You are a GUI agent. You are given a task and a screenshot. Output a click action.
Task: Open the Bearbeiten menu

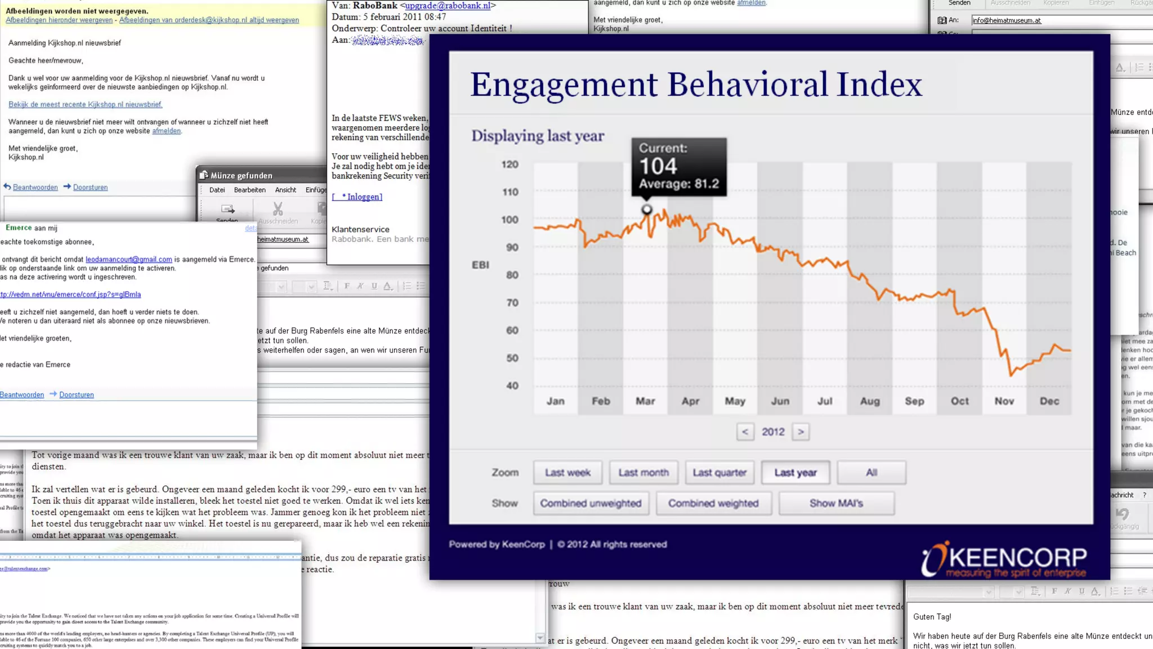[249, 190]
